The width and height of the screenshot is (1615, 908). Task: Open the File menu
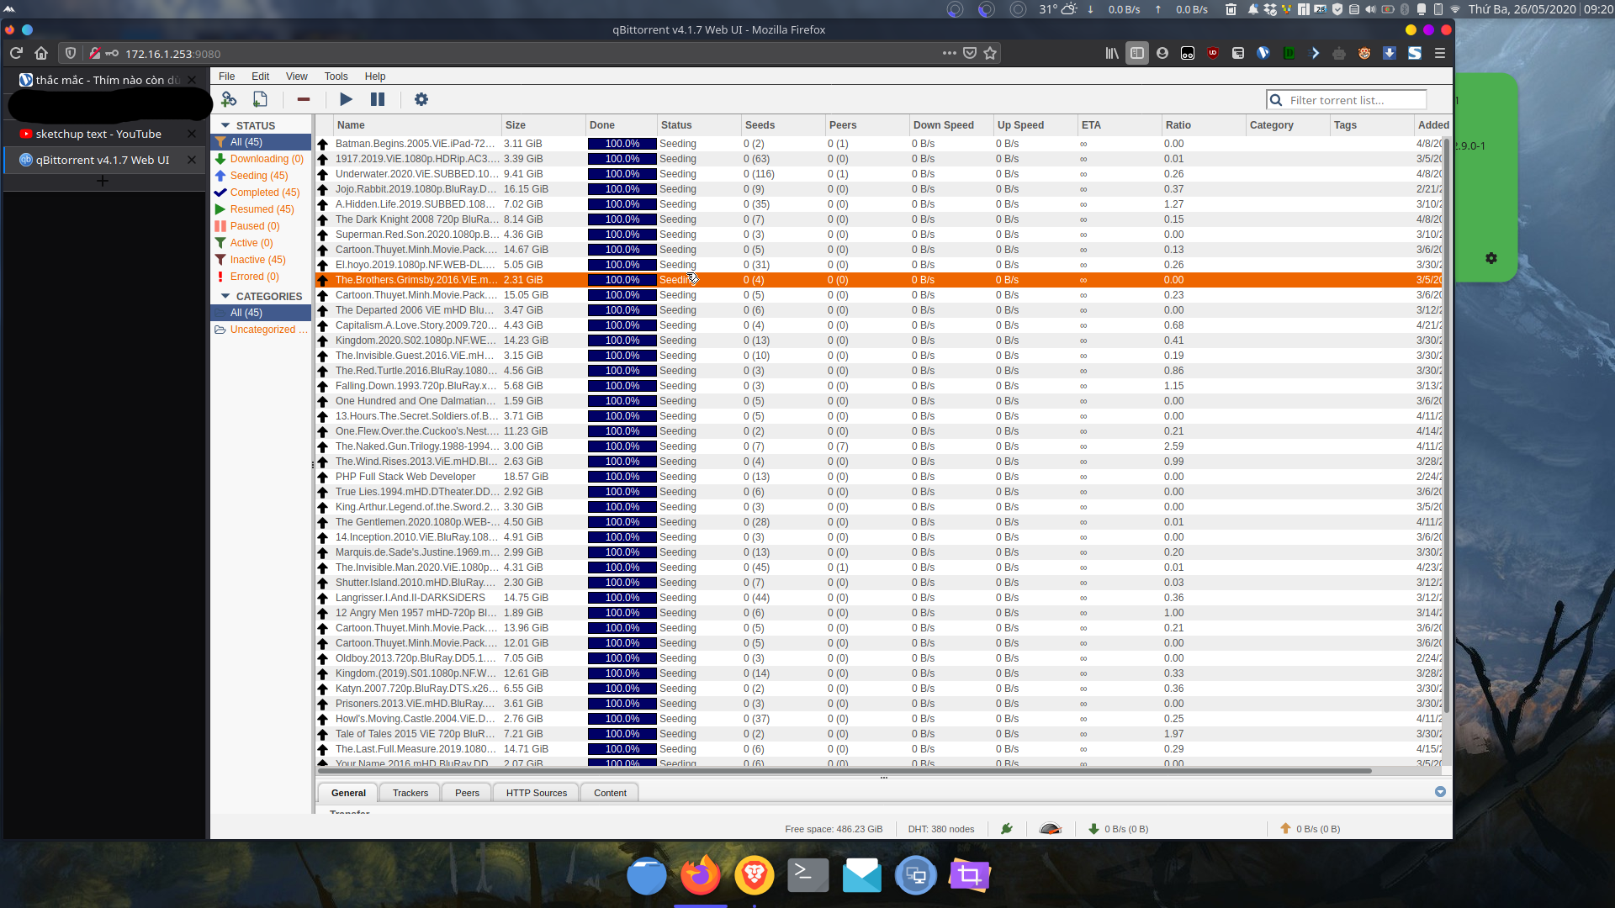tap(227, 76)
